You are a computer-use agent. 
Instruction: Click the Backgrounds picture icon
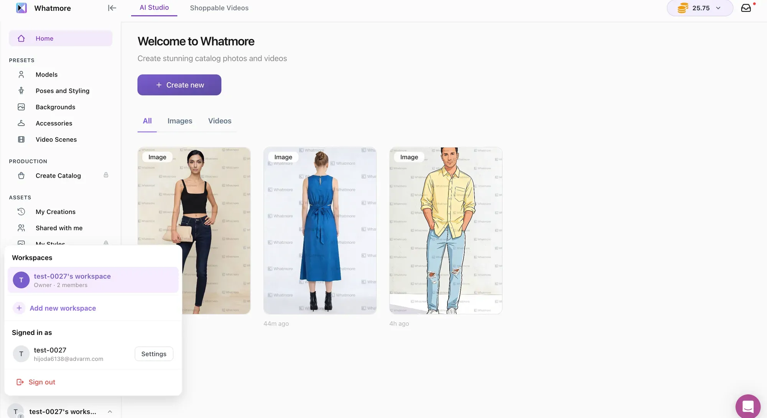(21, 107)
